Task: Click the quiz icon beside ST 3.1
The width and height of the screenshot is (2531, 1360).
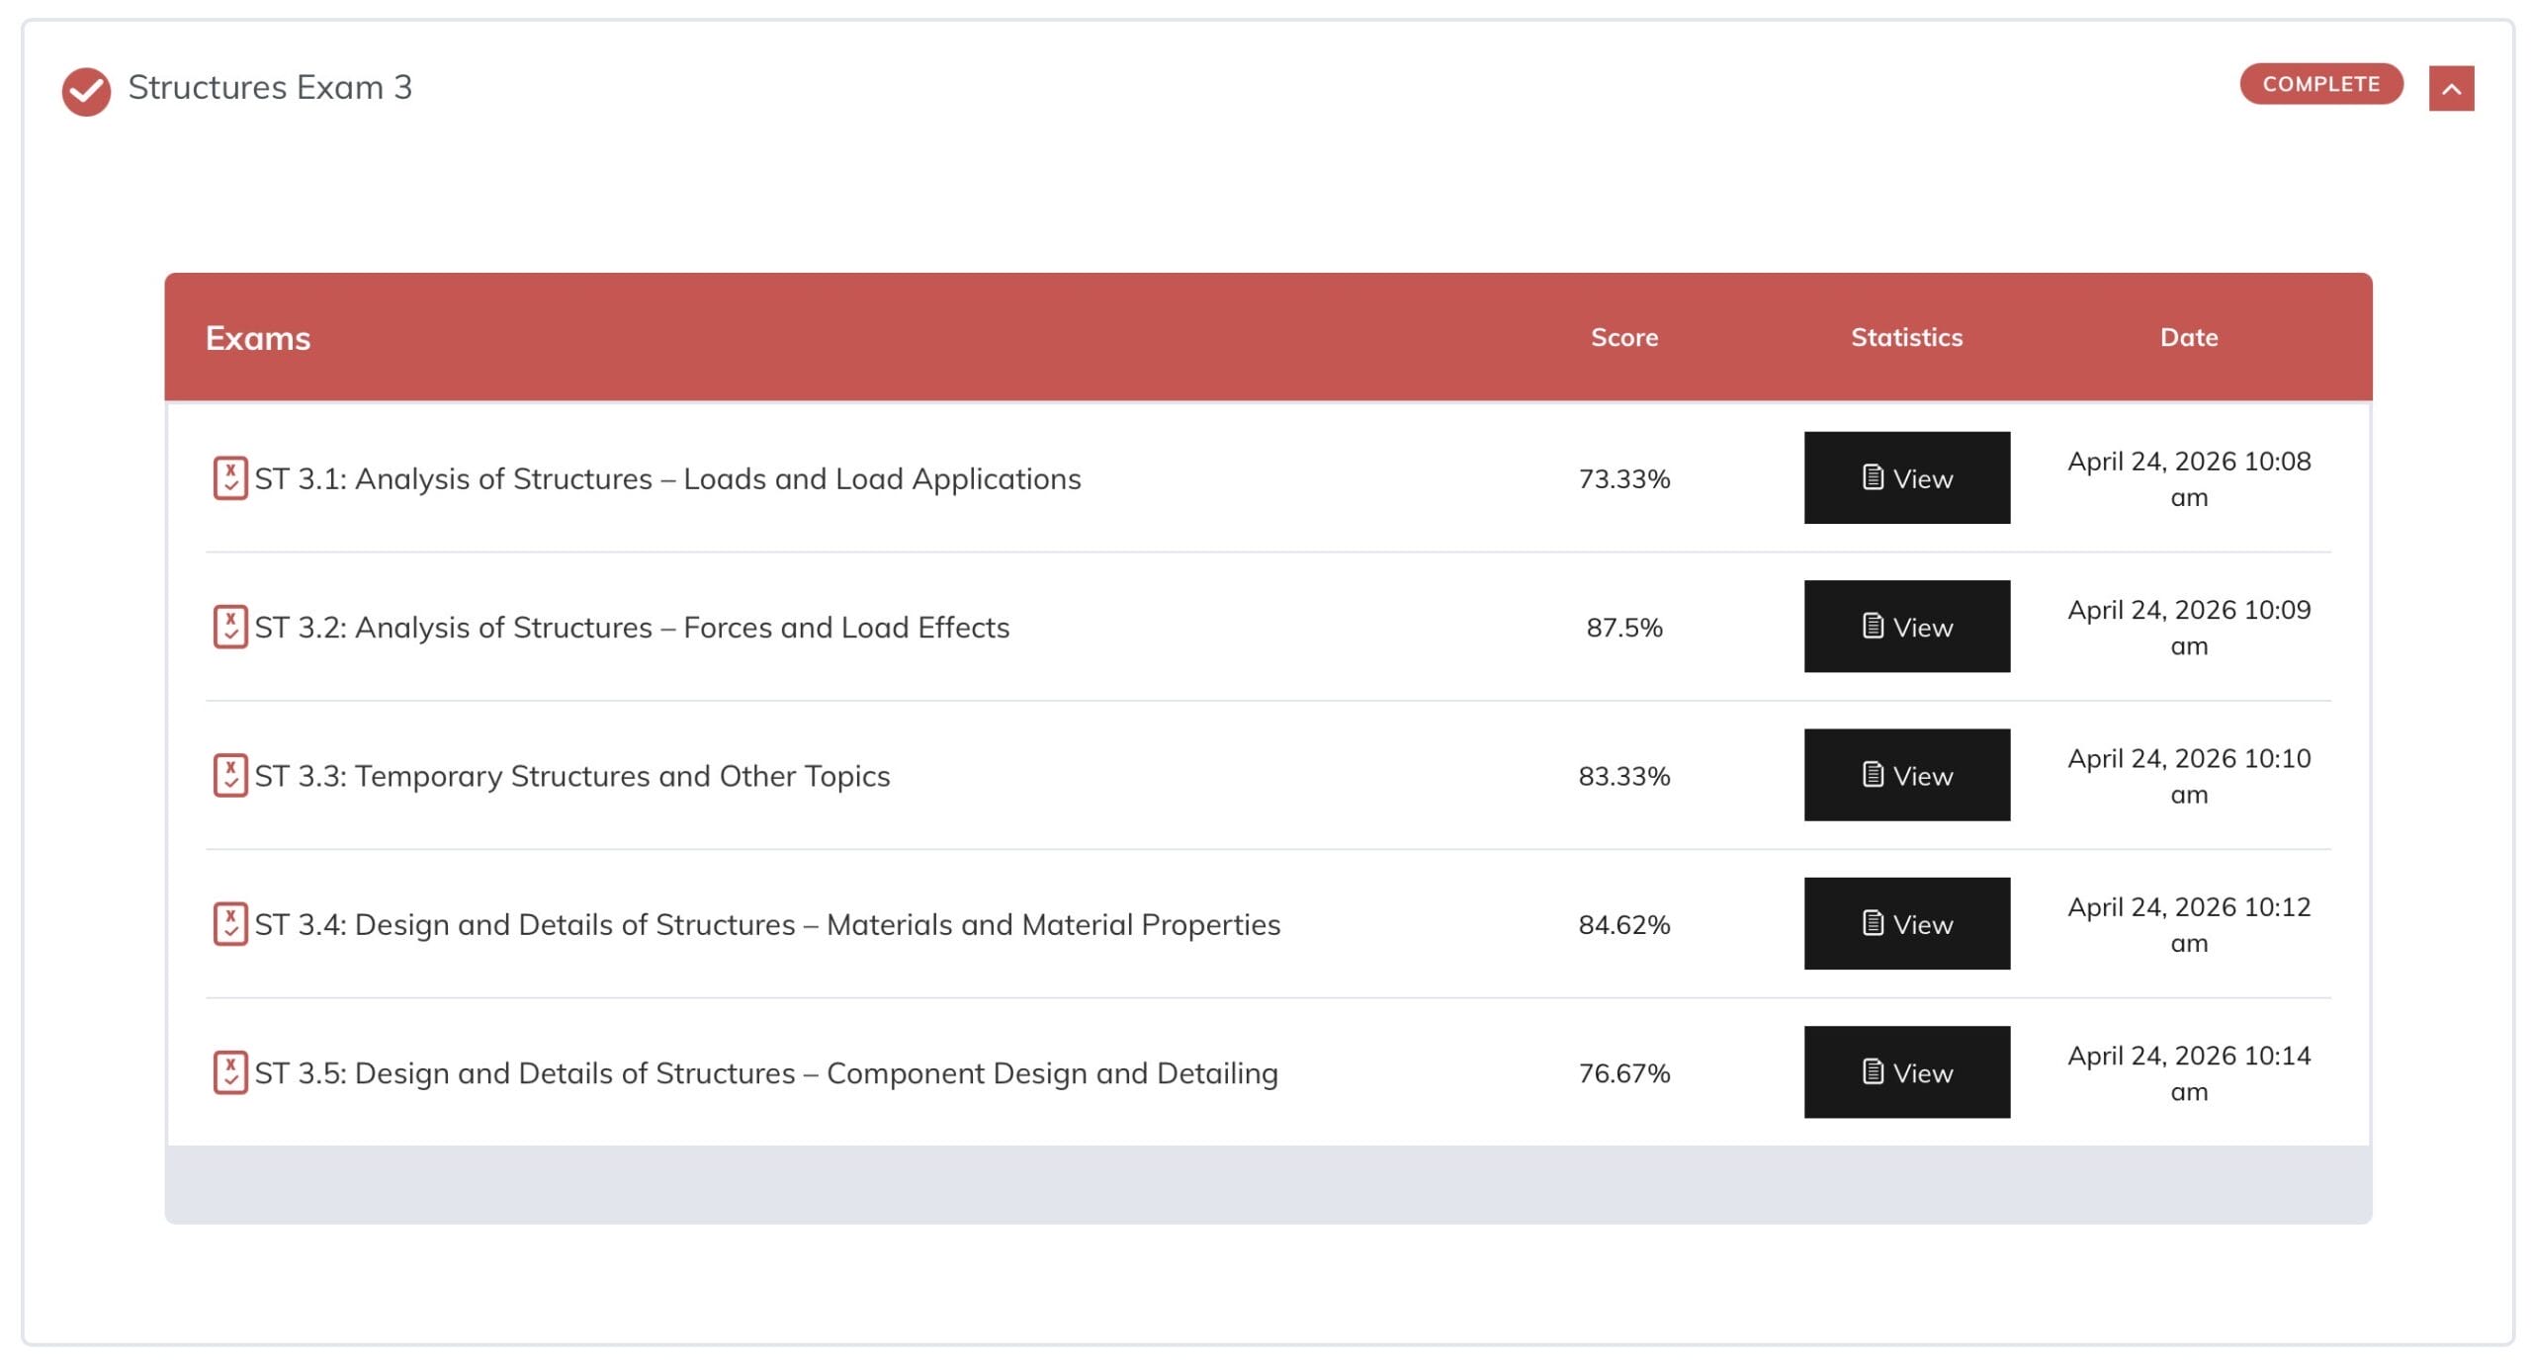Action: 230,478
